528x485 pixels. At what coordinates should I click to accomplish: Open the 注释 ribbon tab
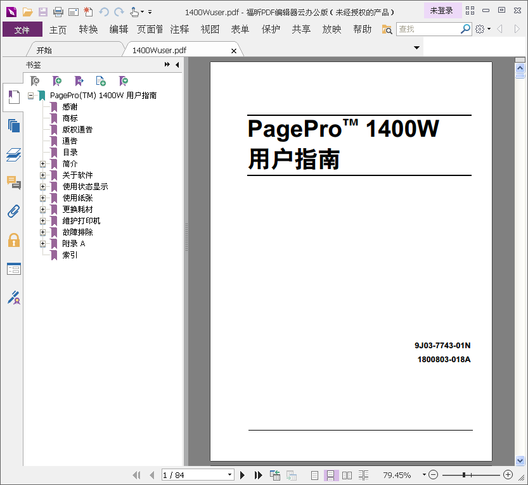[x=179, y=30]
